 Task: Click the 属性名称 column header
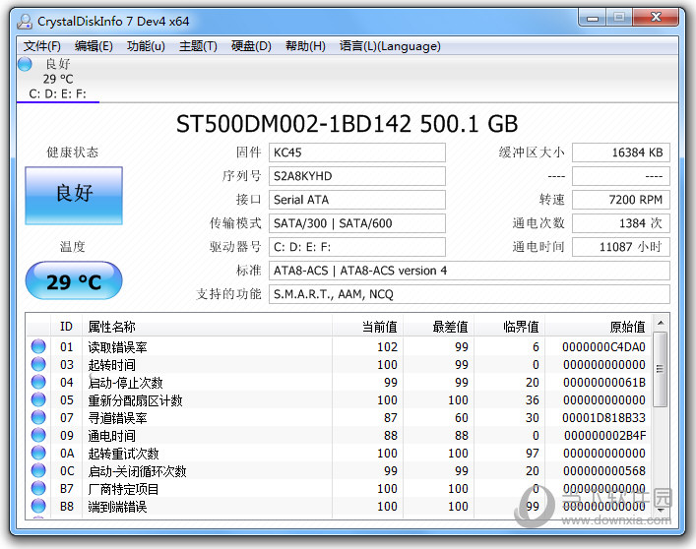tap(207, 327)
